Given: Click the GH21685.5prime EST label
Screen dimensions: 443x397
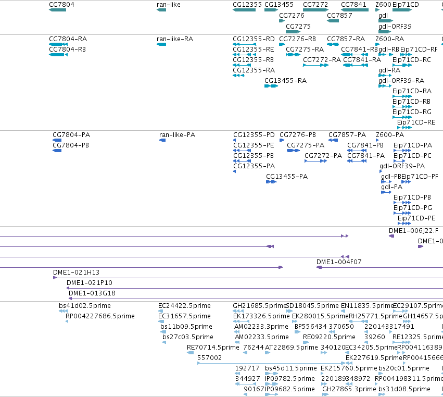Looking at the screenshot, I should pyautogui.click(x=259, y=306).
